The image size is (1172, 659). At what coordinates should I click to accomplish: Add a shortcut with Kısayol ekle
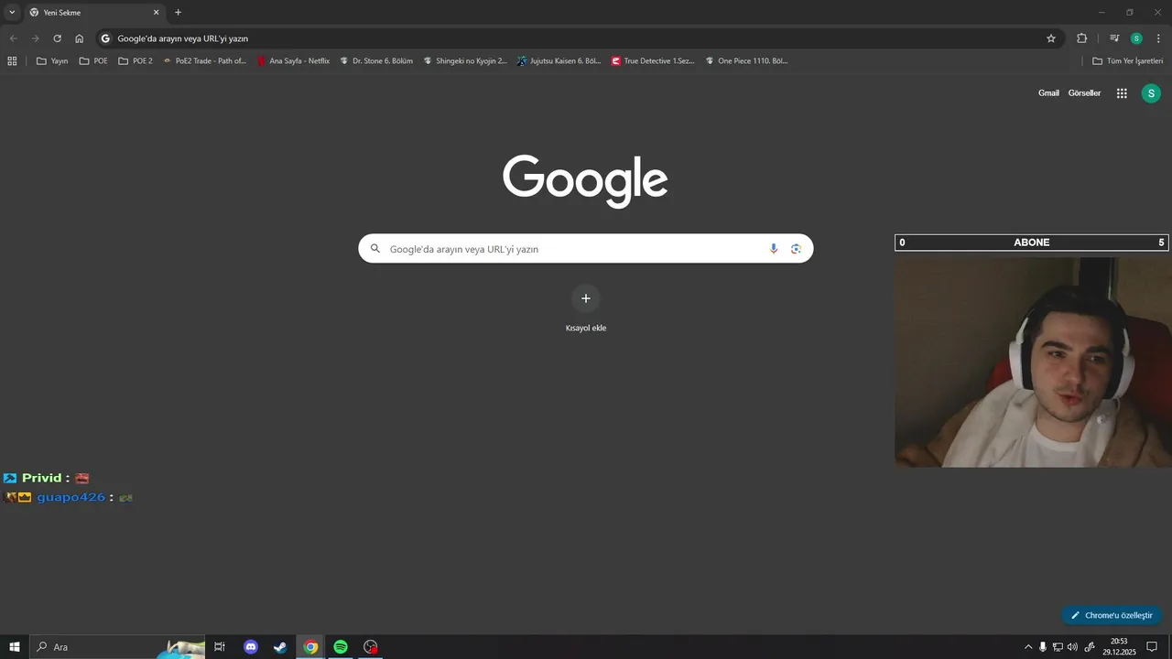[586, 308]
